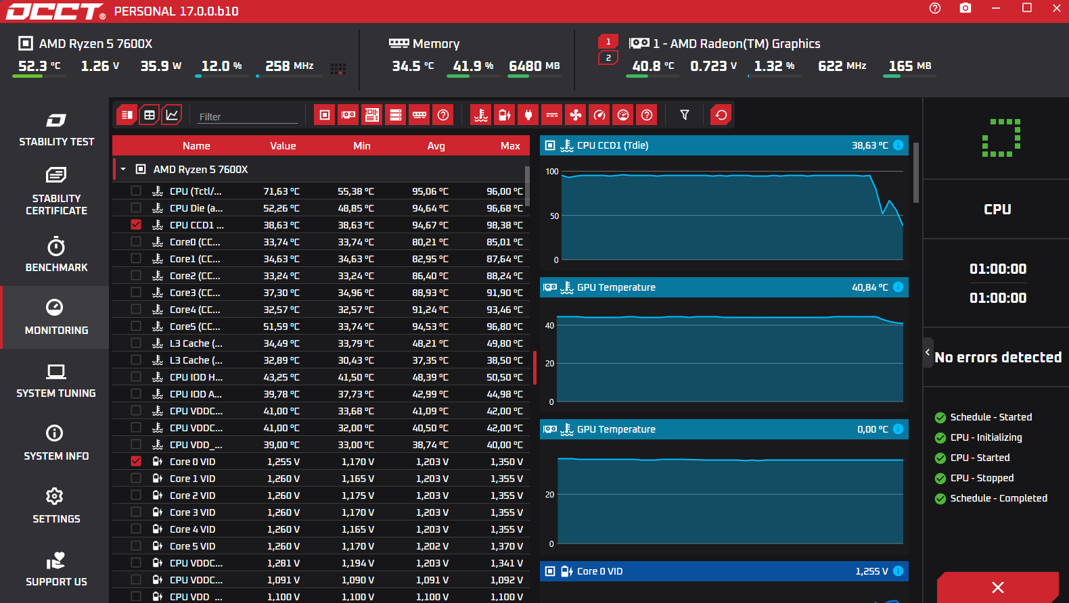Click the speedometer icon right of the fan icon
The image size is (1069, 603).
[x=599, y=115]
